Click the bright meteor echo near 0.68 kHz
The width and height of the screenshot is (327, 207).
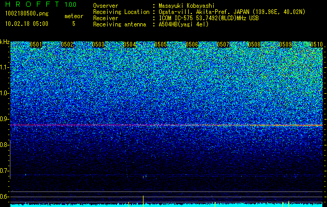coord(143,177)
